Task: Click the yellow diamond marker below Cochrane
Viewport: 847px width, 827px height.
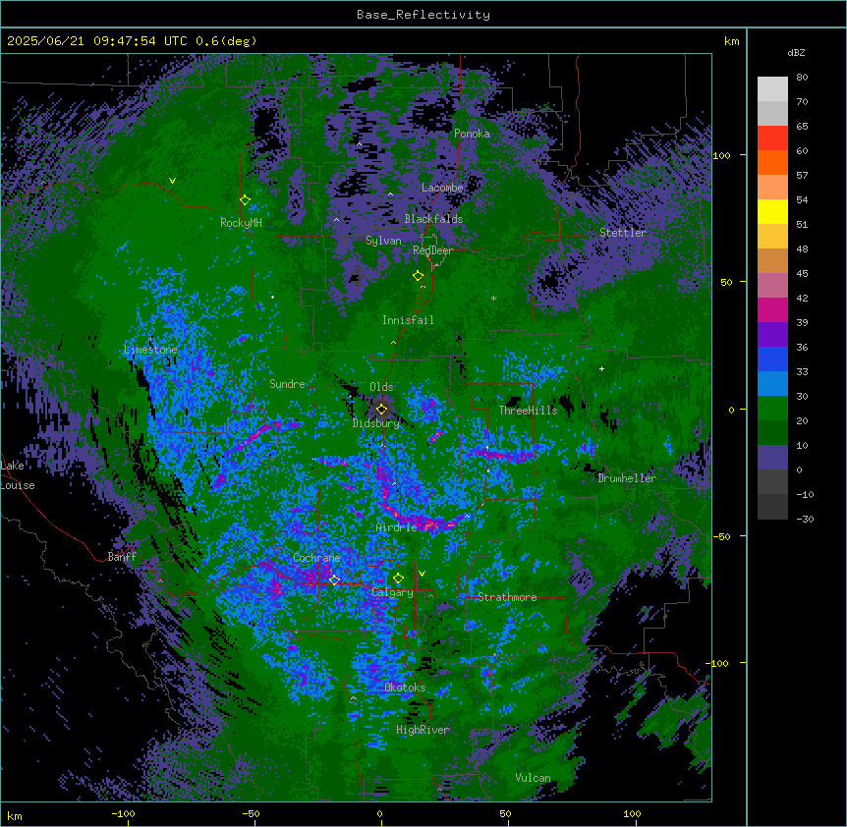Action: pyautogui.click(x=334, y=580)
